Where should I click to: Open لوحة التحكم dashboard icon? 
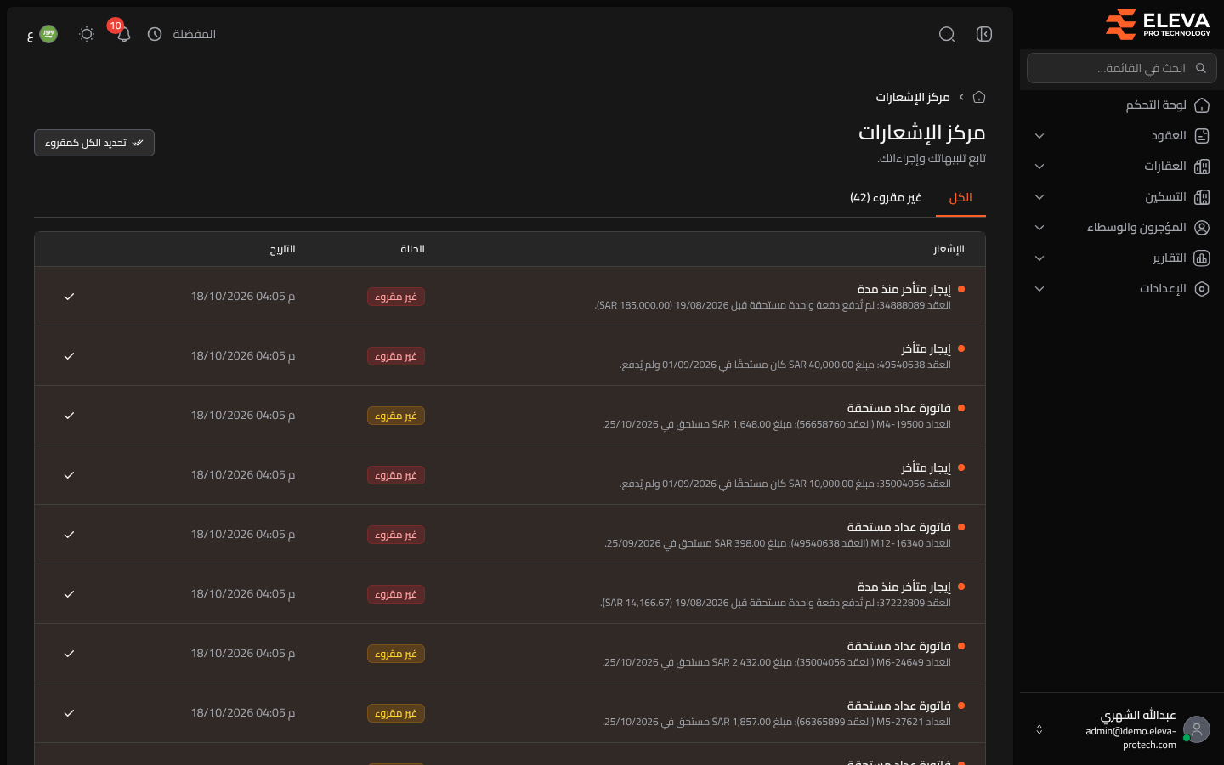pyautogui.click(x=1202, y=105)
